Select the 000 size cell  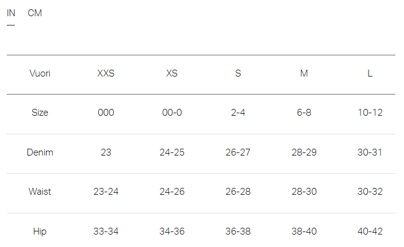[x=106, y=113]
